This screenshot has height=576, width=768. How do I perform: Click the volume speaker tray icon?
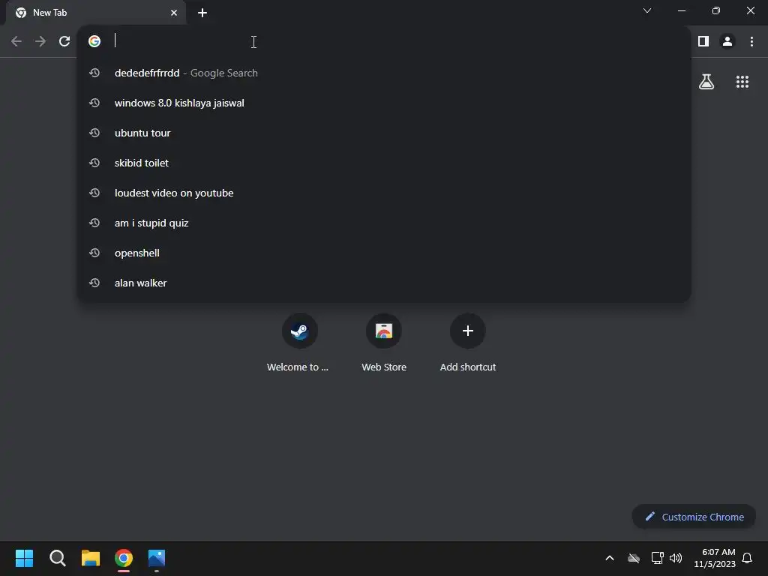pyautogui.click(x=676, y=558)
